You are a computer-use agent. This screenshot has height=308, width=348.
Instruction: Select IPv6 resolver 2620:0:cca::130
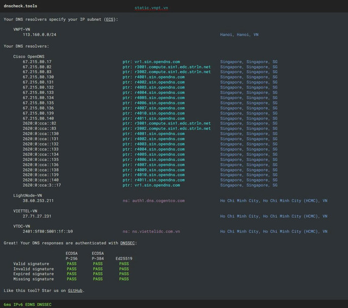coord(41,134)
